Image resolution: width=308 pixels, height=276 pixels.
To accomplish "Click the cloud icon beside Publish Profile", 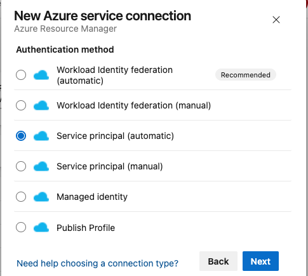I will [x=41, y=227].
